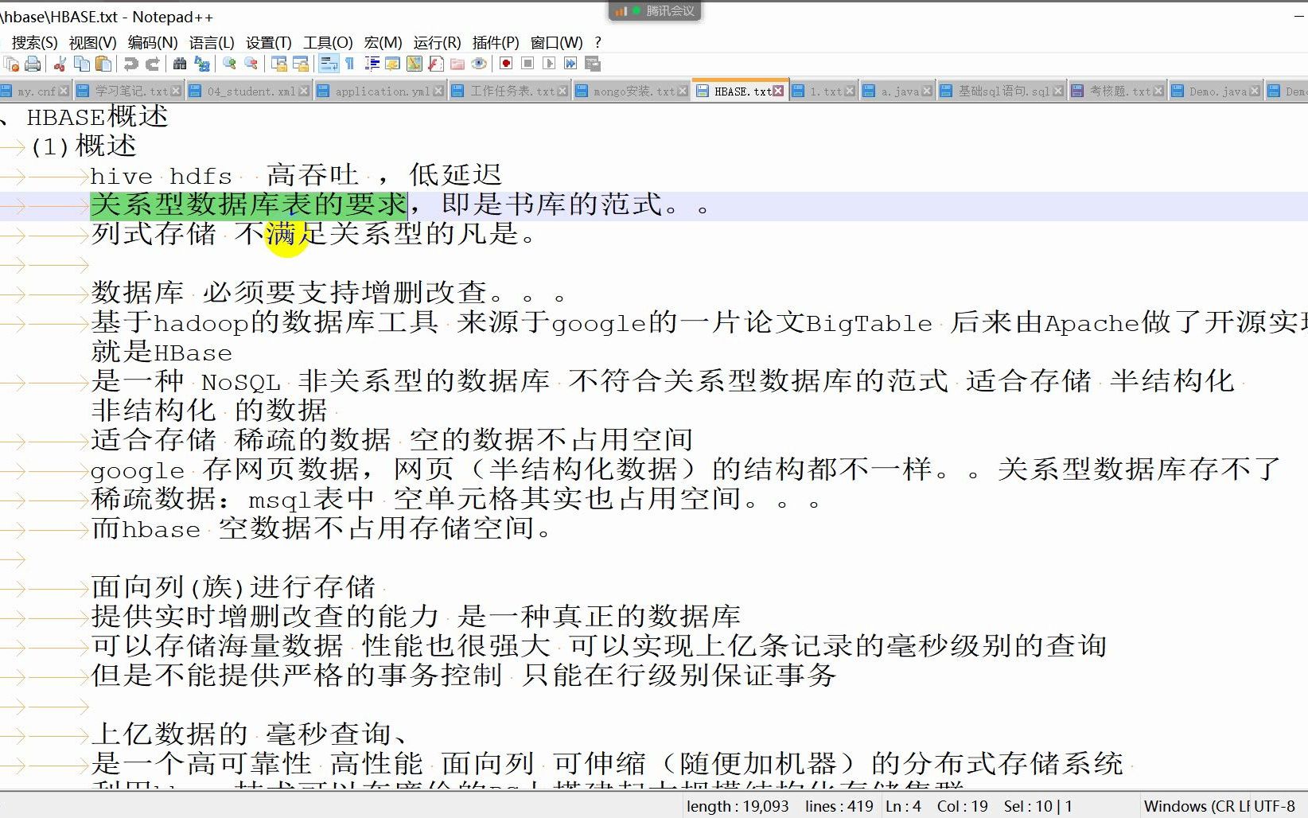Start macro recording with red dot
This screenshot has height=818, width=1308.
click(x=506, y=64)
